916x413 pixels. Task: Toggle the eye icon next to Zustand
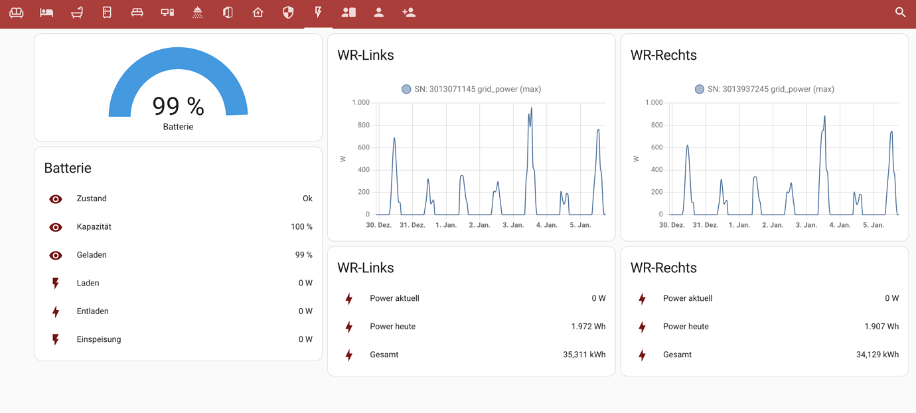[55, 199]
